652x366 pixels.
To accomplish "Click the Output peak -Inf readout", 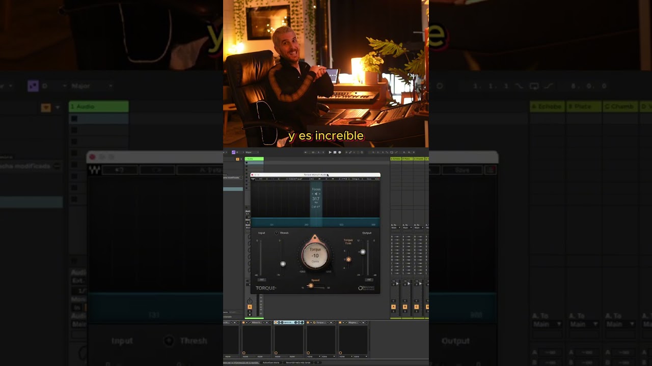I will pyautogui.click(x=369, y=280).
